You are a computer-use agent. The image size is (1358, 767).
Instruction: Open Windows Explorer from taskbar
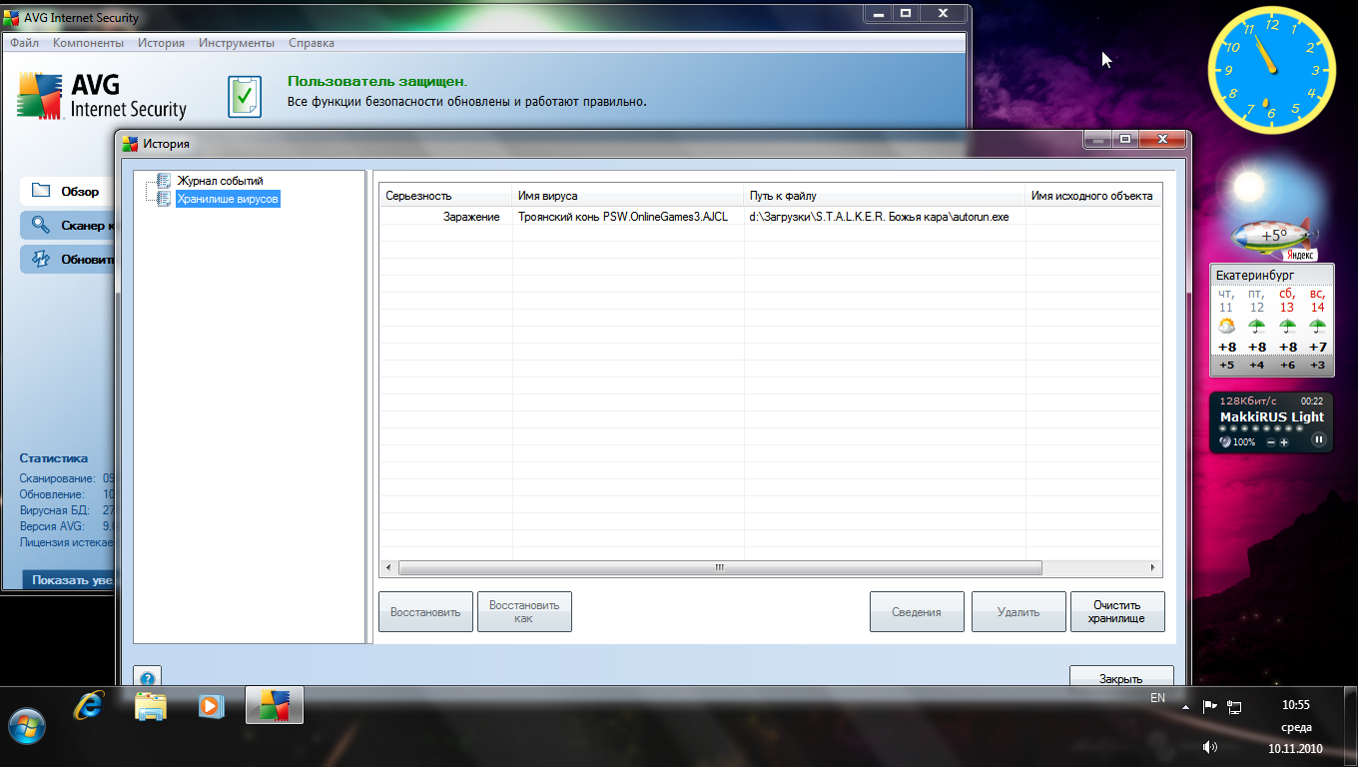tap(150, 706)
